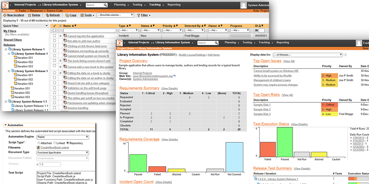Open the Show/hide columns dropdown
The image size is (369, 184).
click(115, 15)
